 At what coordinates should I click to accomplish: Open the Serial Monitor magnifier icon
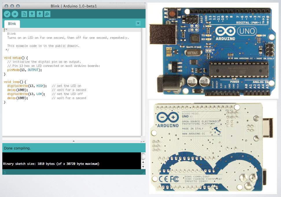[x=47, y=14]
